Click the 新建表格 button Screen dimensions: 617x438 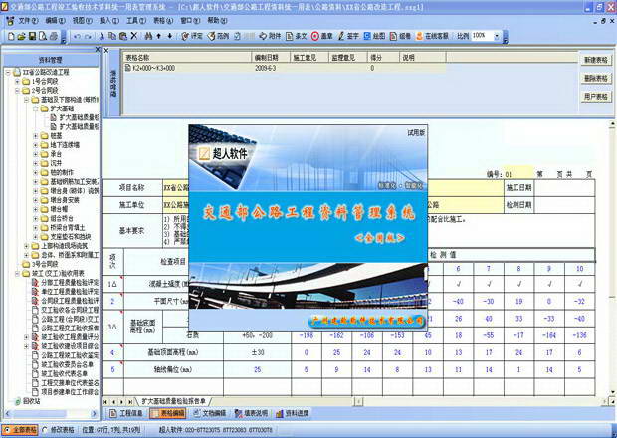coord(596,60)
